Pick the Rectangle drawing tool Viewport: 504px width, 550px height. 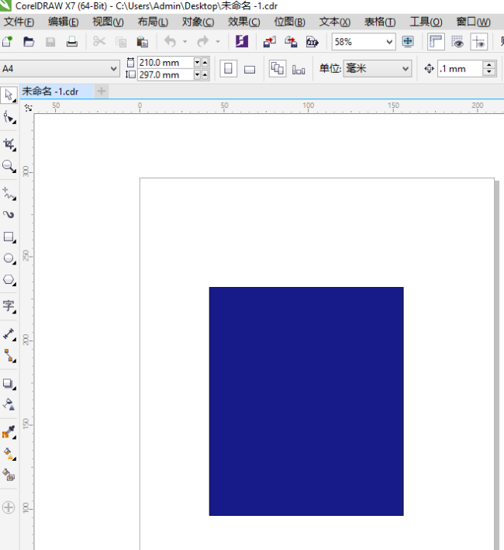coord(9,237)
